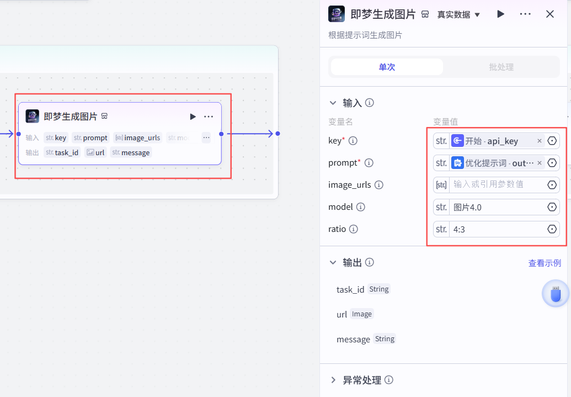Open the 查看示例 link
Viewport: 571px width, 397px height.
(x=545, y=263)
